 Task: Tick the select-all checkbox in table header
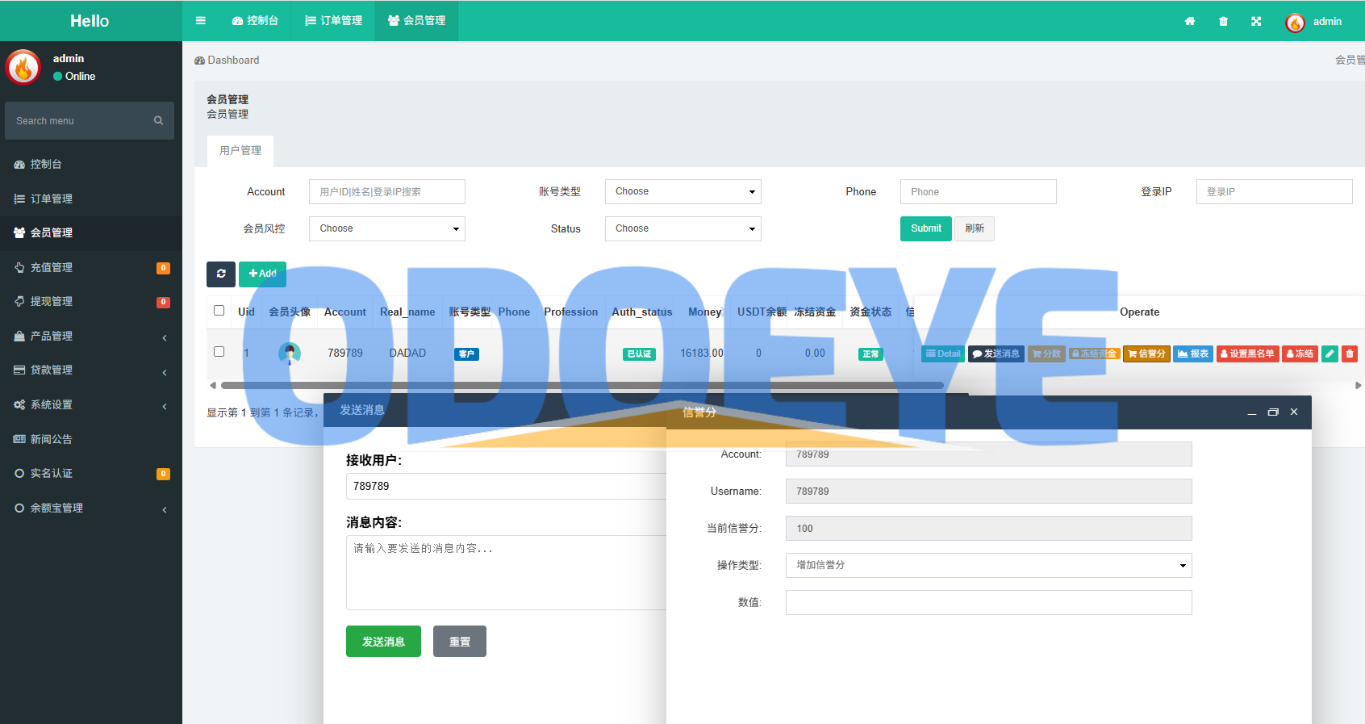pyautogui.click(x=219, y=310)
